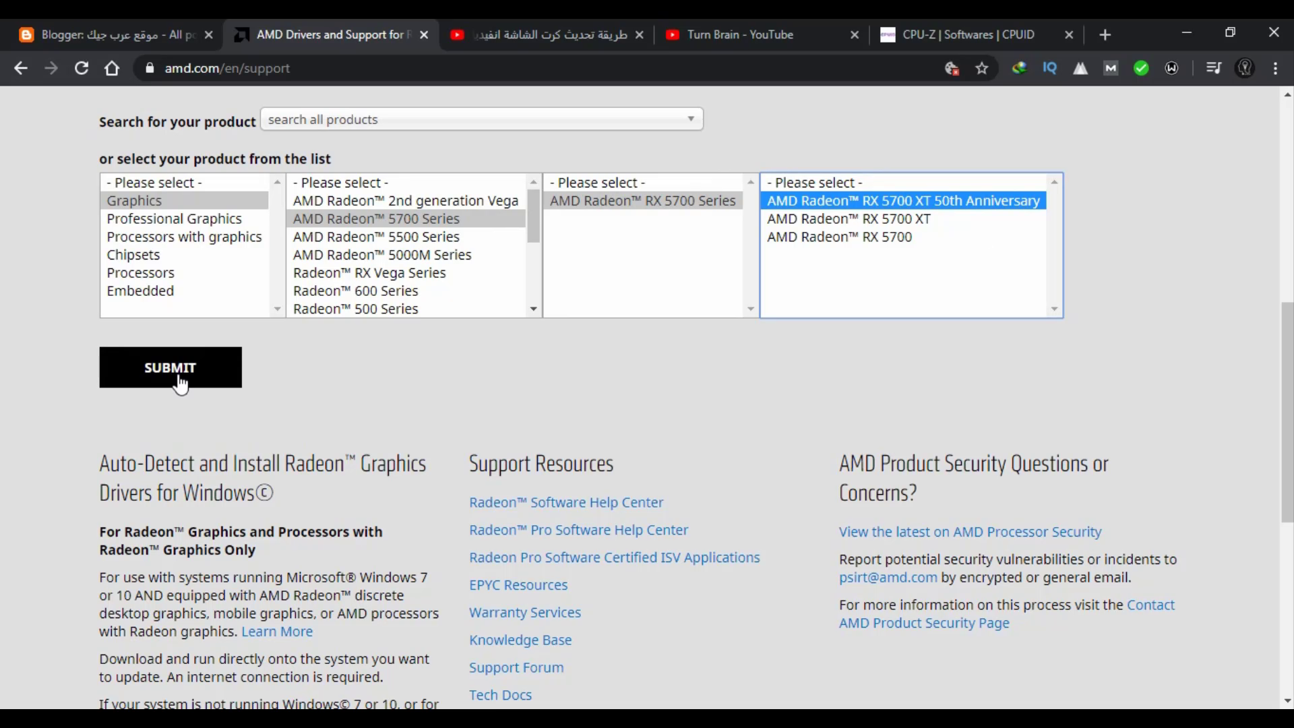Select AMD Radeon 2nd generation Vega
This screenshot has height=728, width=1294.
[406, 201]
